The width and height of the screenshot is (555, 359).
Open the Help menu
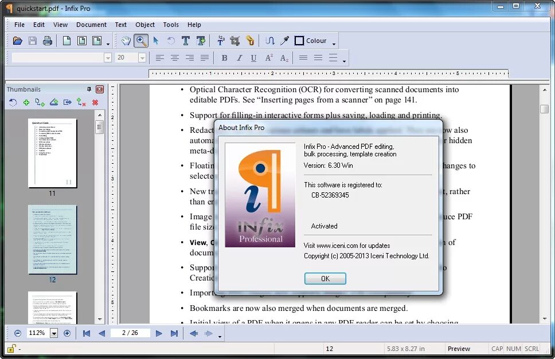point(194,25)
